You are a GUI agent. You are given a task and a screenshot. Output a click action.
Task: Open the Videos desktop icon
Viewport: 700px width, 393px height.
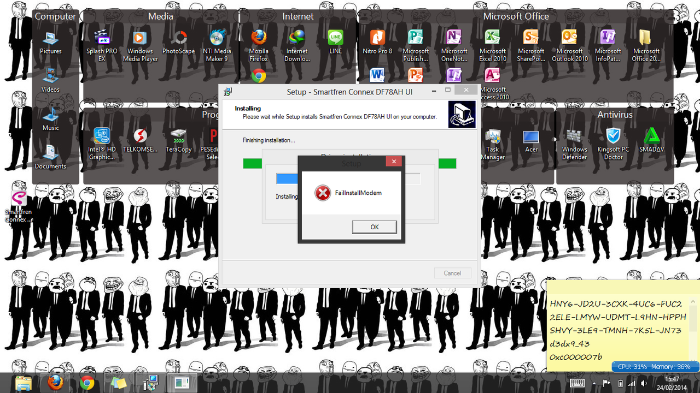(x=50, y=80)
